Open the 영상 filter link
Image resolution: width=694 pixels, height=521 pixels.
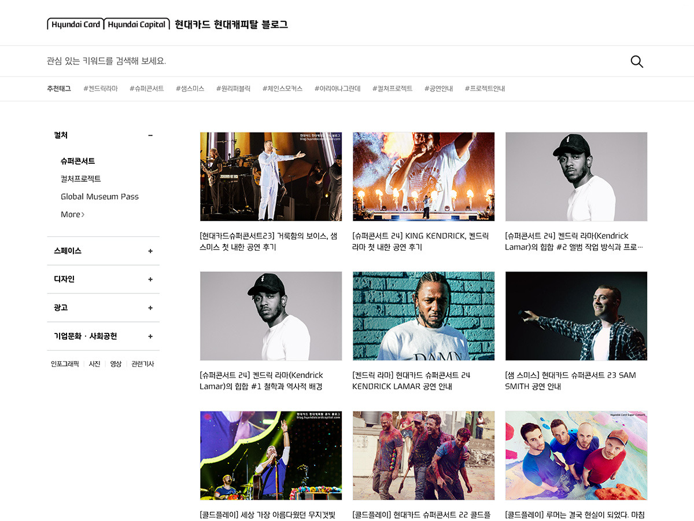point(116,364)
